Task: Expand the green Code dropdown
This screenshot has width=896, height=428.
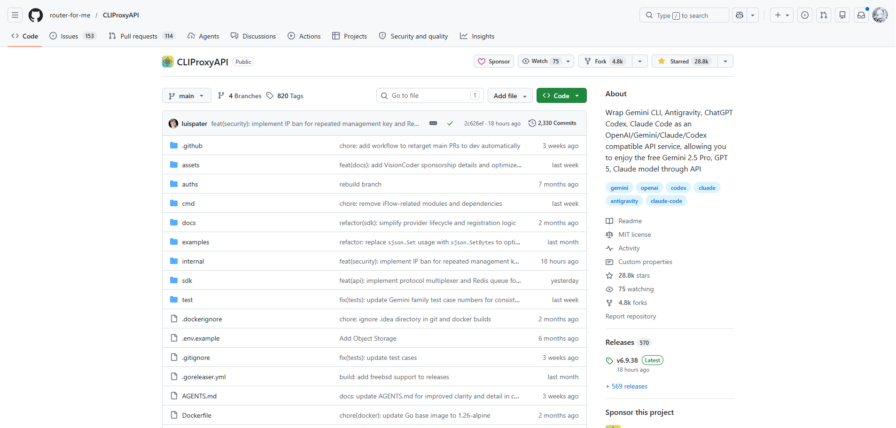Action: click(x=561, y=96)
